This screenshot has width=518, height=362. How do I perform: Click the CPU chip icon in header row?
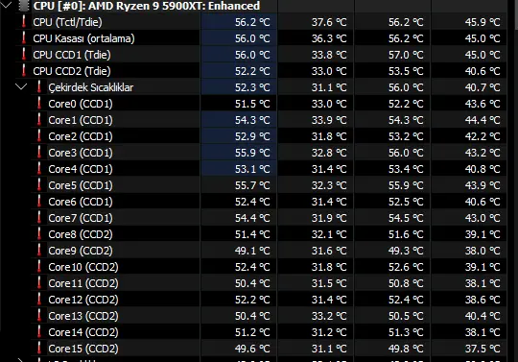click(24, 6)
